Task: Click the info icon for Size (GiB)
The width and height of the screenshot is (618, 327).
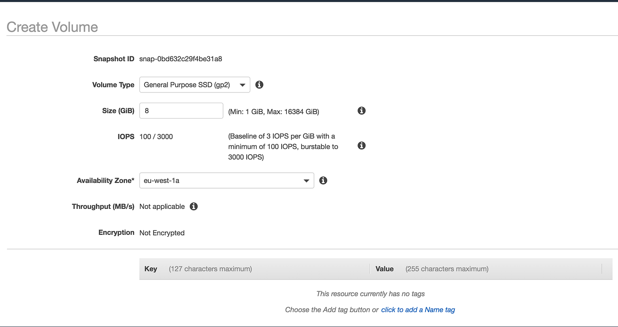Action: 362,111
